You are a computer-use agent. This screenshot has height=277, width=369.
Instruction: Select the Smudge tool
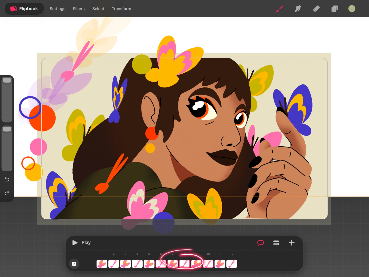coord(298,9)
